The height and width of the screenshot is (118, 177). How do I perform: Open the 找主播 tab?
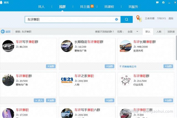85,7
